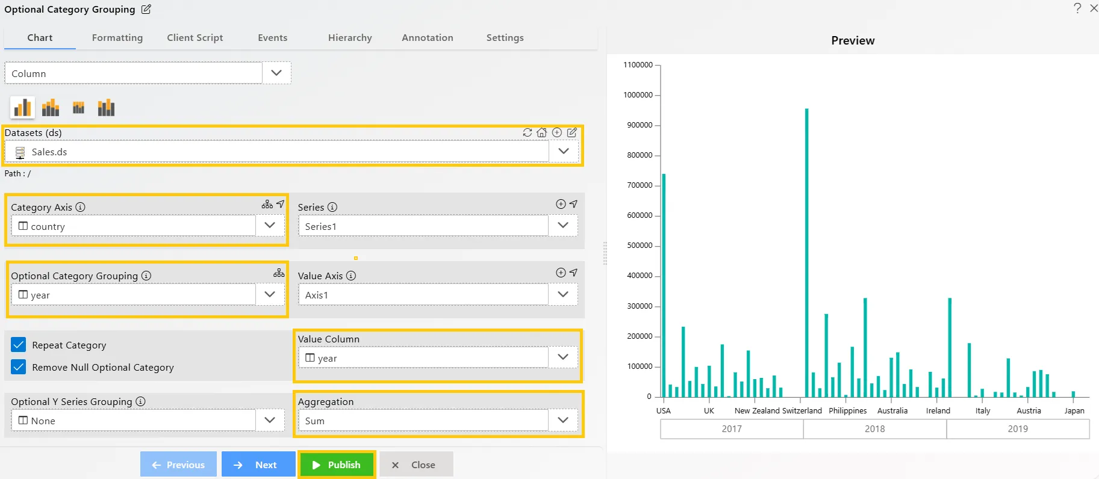Toggle Remove Null Optional Category checkbox

(x=19, y=367)
